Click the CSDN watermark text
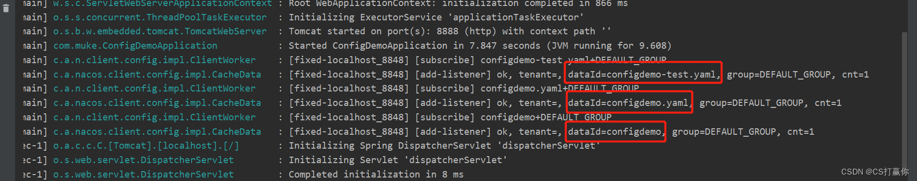This screenshot has width=917, height=181. 875,172
